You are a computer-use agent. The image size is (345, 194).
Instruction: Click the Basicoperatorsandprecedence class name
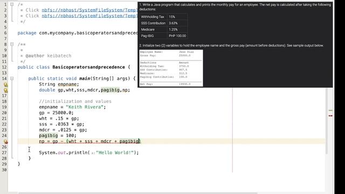coord(88,67)
